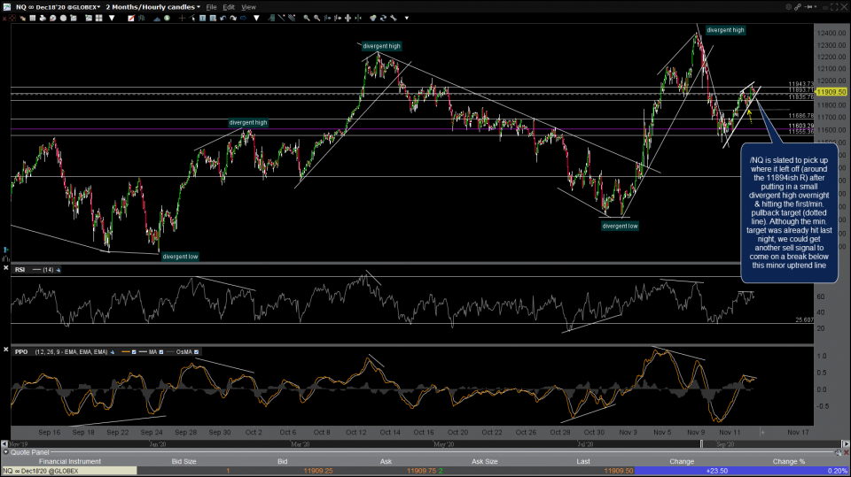Click the RSI settings wrench icon

tap(59, 269)
